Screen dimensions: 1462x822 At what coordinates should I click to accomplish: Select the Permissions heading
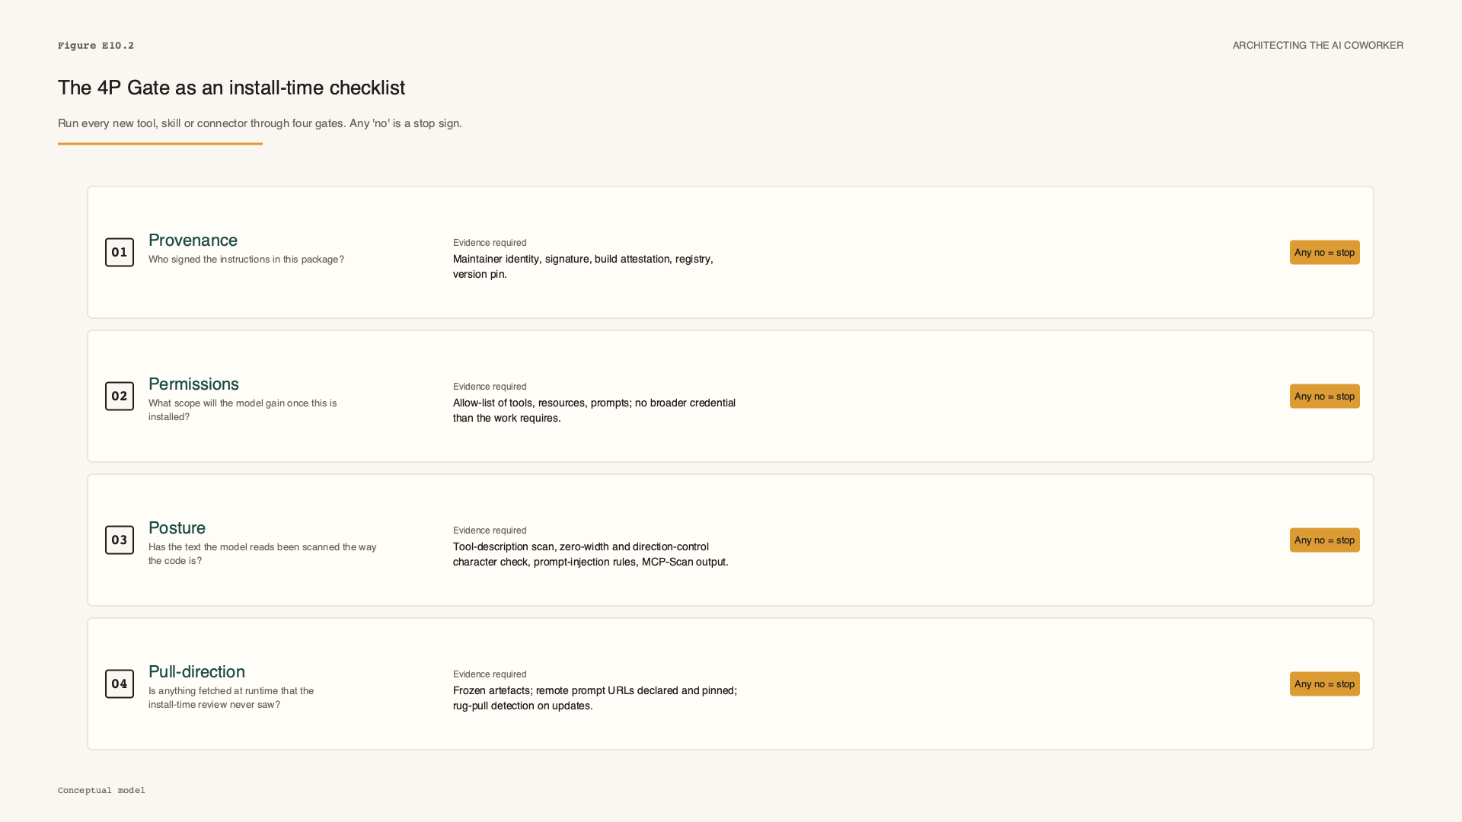193,384
